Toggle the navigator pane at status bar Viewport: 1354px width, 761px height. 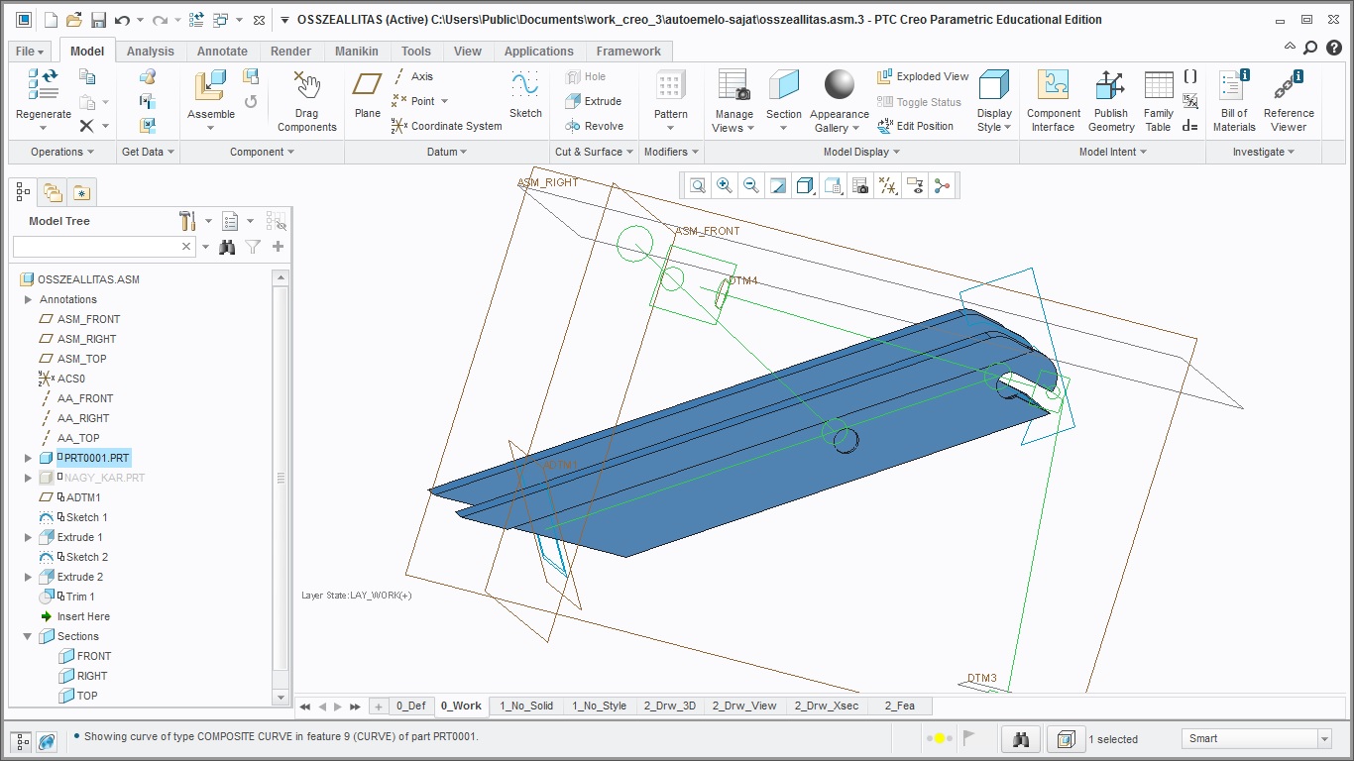pos(21,740)
